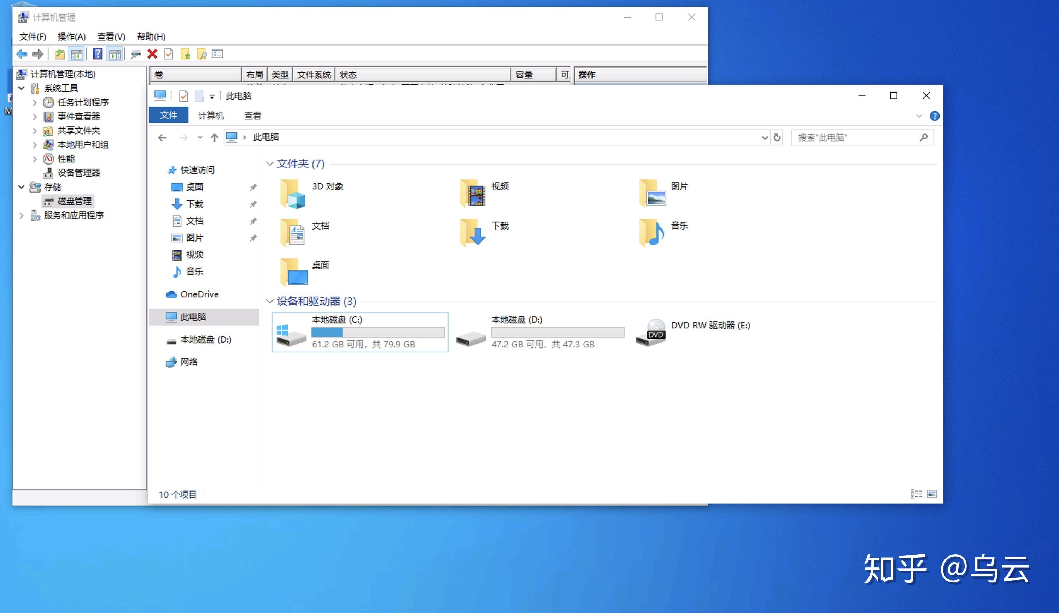Expand the 任务计划程序 tree node
Screen dimensions: 1059x613
[35, 102]
